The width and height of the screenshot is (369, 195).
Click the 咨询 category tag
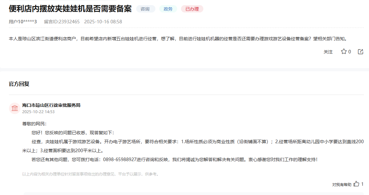[145, 9]
